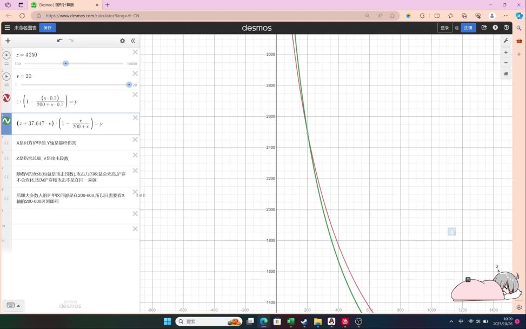Click the 登录 login button
Viewport: 526px width, 329px height.
point(444,28)
